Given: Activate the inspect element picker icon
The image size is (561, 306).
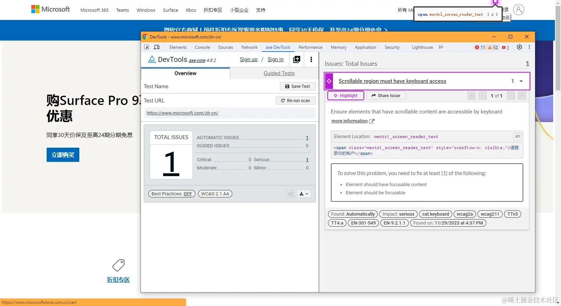Looking at the screenshot, I should coord(147,47).
